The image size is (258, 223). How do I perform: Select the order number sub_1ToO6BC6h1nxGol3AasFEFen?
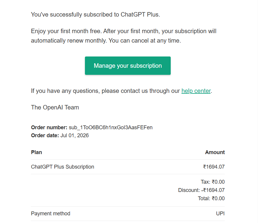click(110, 127)
